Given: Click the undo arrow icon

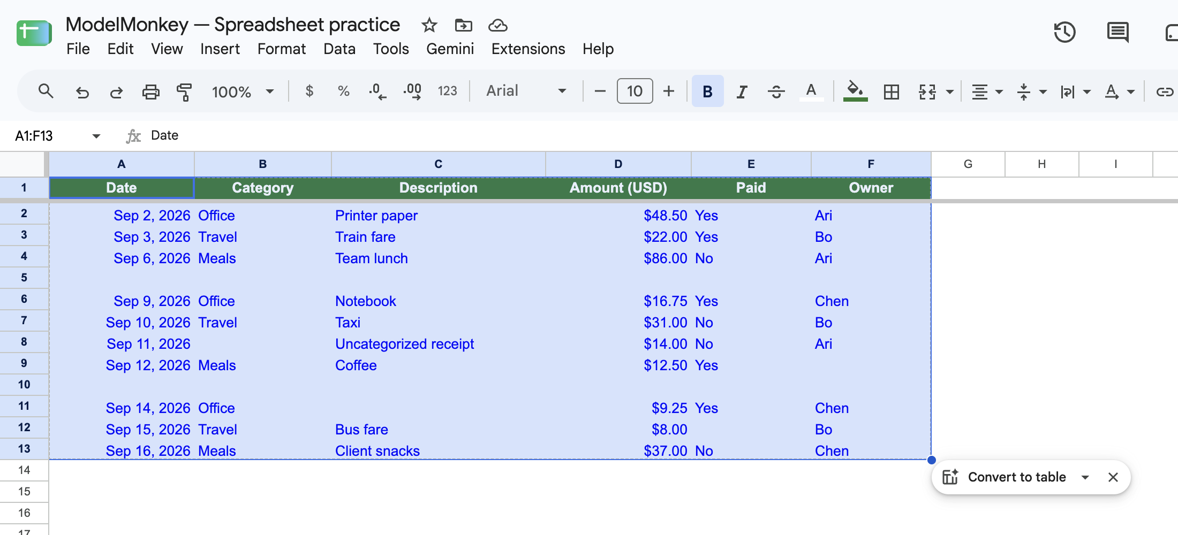Looking at the screenshot, I should (x=82, y=92).
